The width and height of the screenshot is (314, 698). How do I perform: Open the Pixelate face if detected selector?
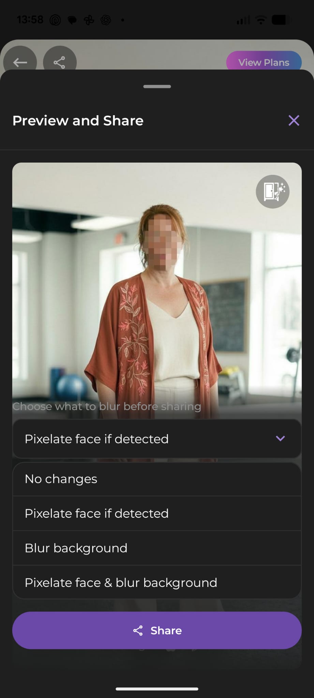point(157,439)
